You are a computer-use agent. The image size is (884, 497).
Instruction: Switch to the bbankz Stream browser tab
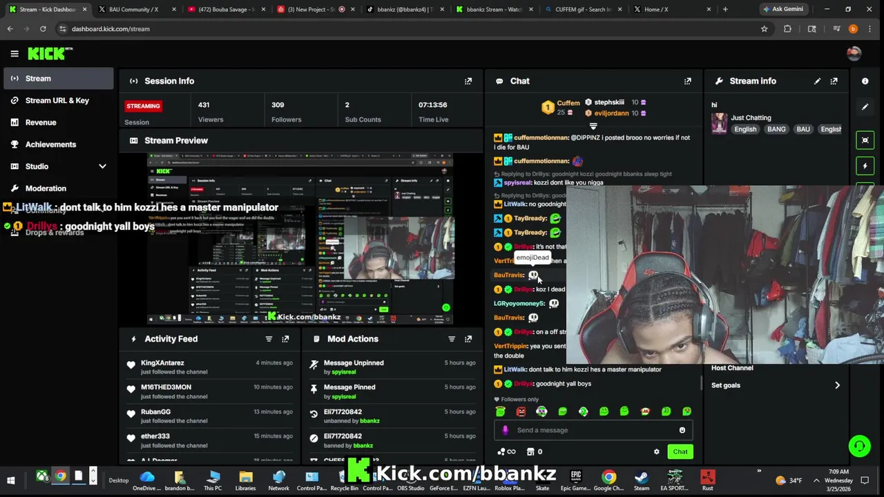(493, 10)
